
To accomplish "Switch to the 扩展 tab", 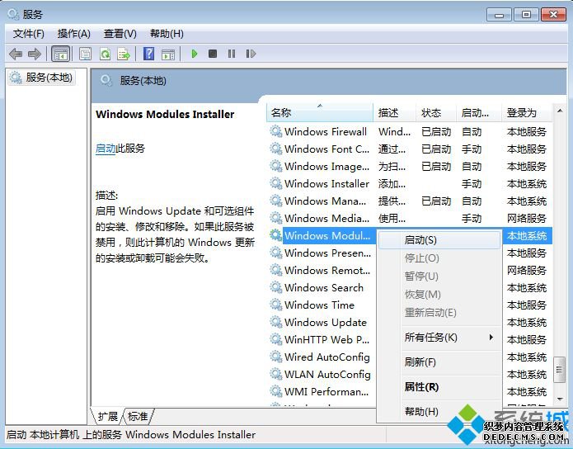I will (107, 417).
